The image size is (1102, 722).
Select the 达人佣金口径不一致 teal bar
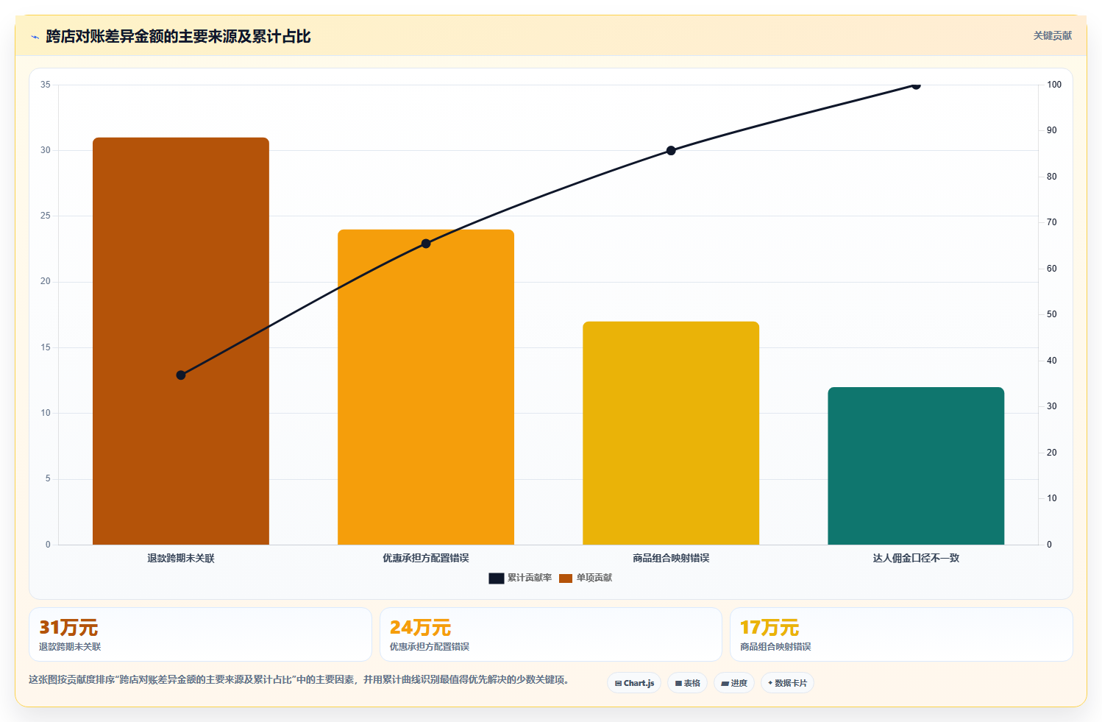(x=916, y=466)
